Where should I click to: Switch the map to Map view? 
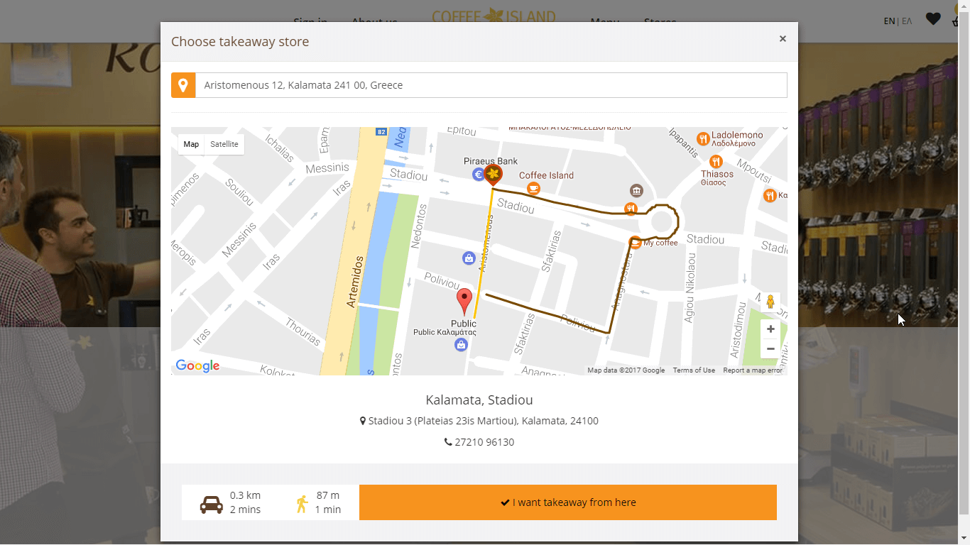point(191,144)
